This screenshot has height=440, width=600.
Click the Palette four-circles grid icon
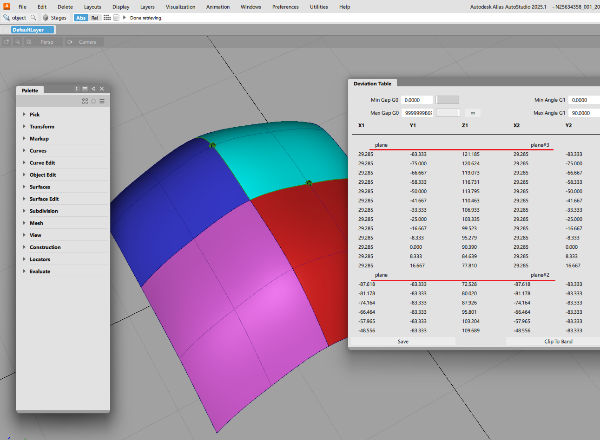[x=85, y=101]
